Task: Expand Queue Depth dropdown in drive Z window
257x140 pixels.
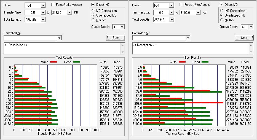Action: 251,27
